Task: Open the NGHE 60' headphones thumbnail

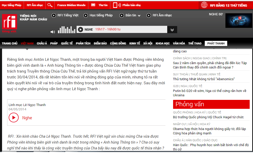Action: point(239,20)
